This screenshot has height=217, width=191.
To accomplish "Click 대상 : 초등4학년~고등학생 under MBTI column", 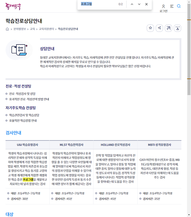I will coord(158,193).
